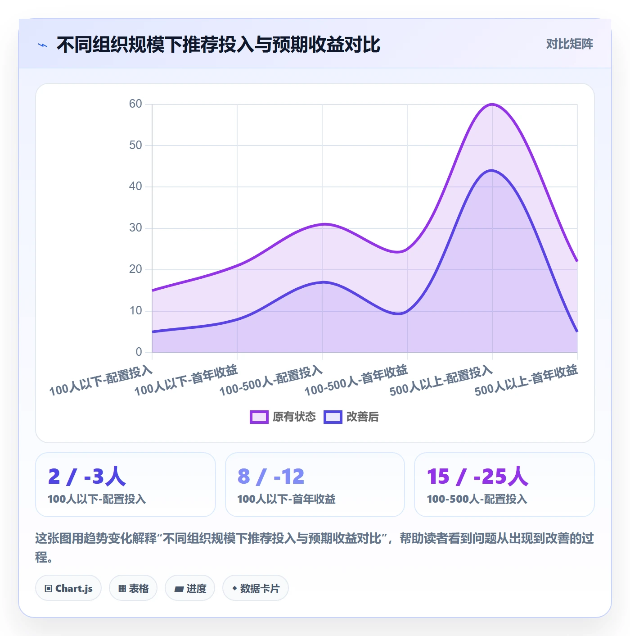
Task: Click the 改善后 line peak at 44
Action: click(492, 170)
